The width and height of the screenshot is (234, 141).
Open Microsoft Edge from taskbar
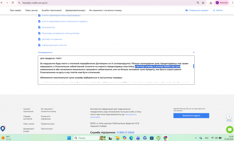tap(131, 138)
